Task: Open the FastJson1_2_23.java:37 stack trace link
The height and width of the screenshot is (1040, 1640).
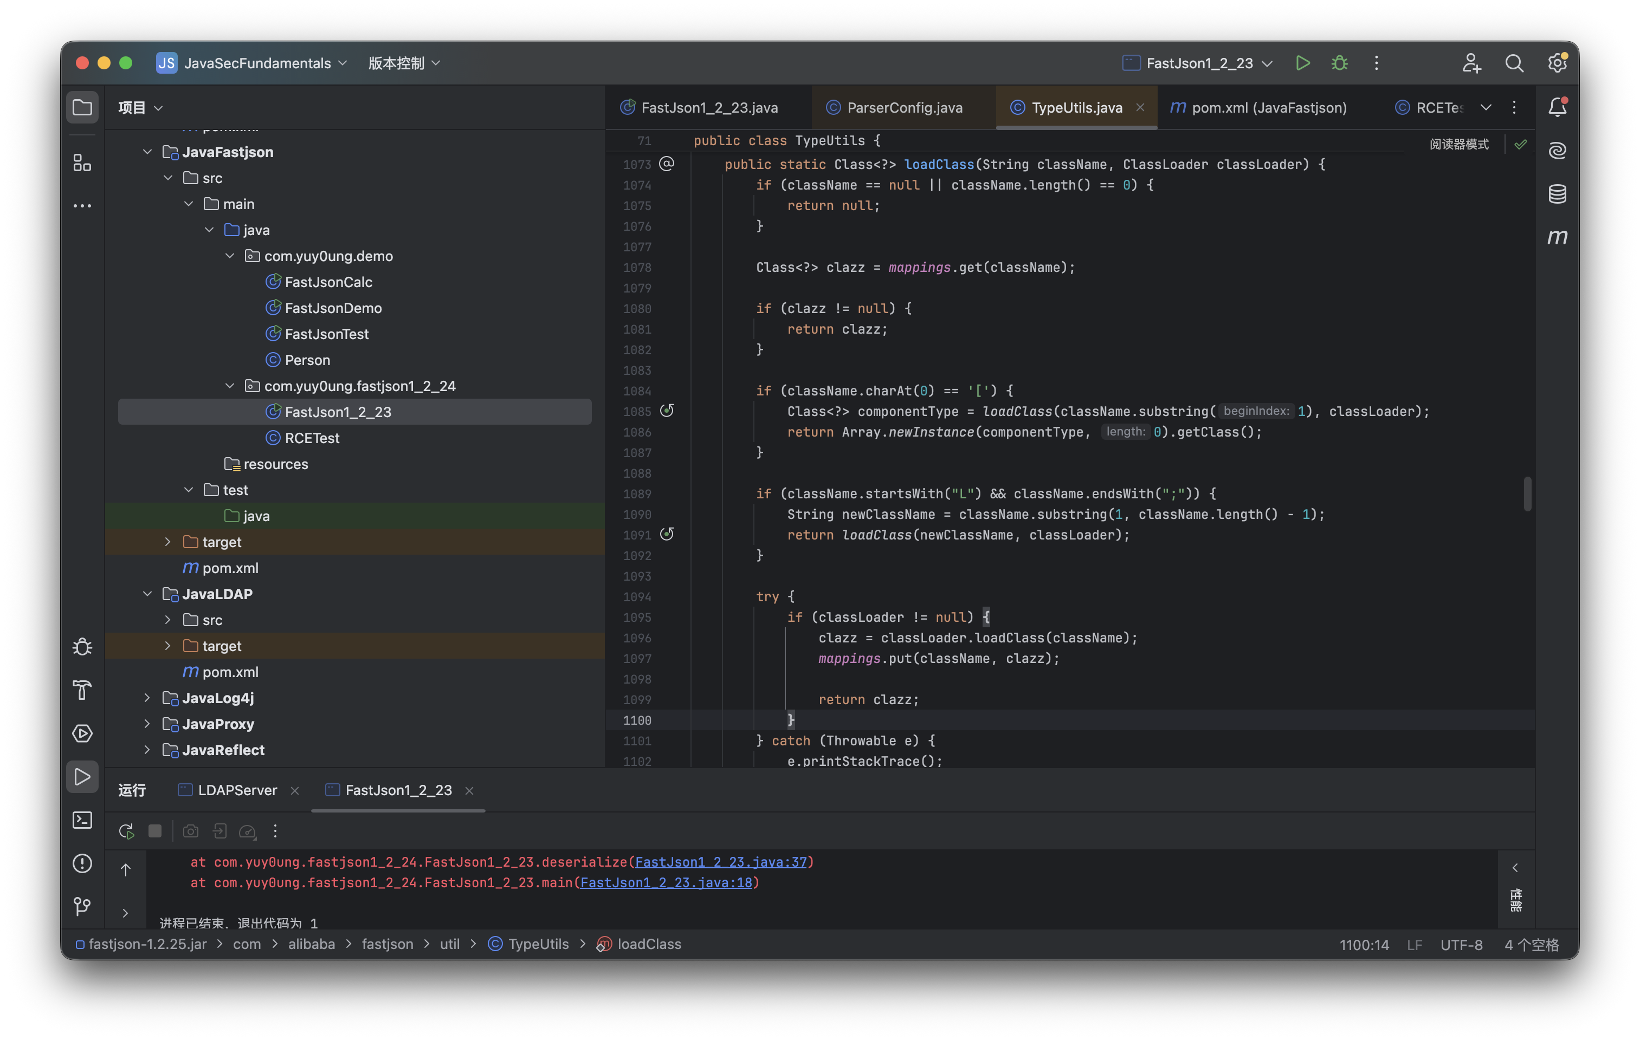Action: 721,862
